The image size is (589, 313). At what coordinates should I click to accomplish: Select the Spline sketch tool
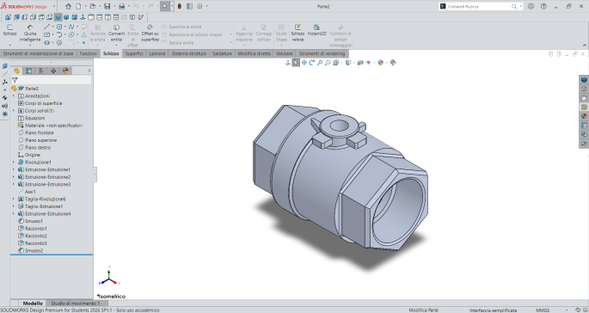click(x=71, y=27)
